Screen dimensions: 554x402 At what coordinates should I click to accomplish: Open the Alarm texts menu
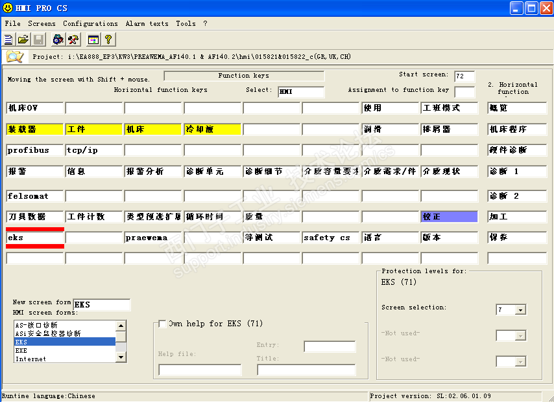[147, 23]
